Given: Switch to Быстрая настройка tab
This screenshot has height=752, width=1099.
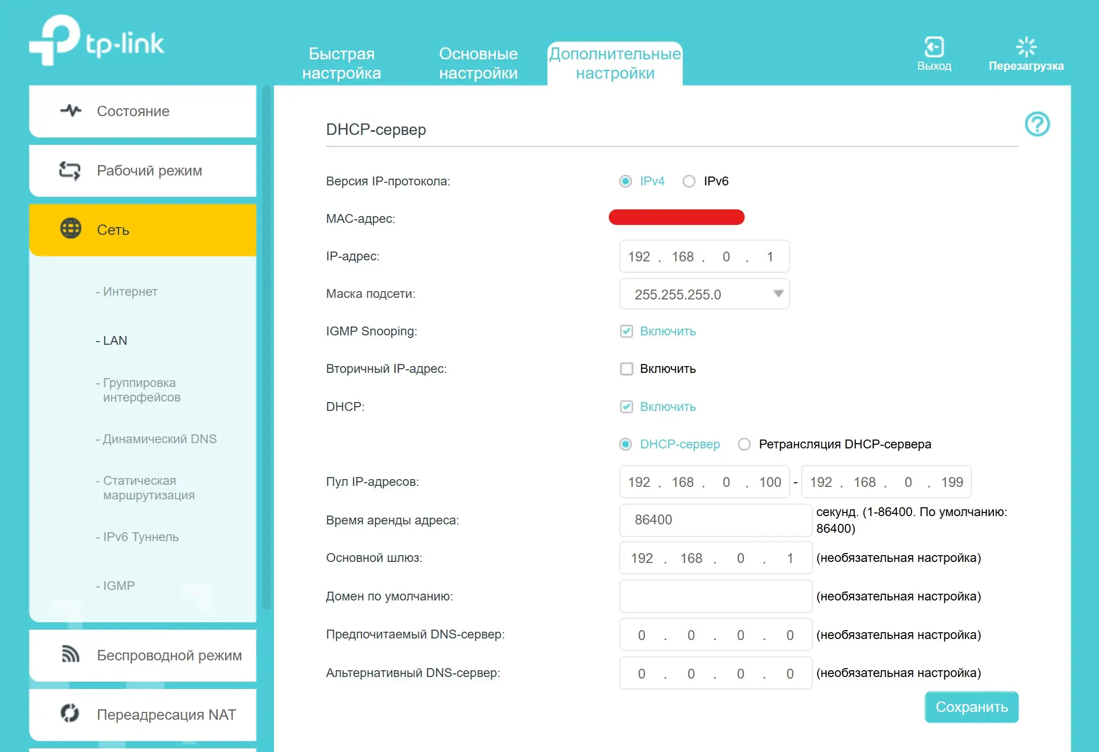Looking at the screenshot, I should coord(341,64).
